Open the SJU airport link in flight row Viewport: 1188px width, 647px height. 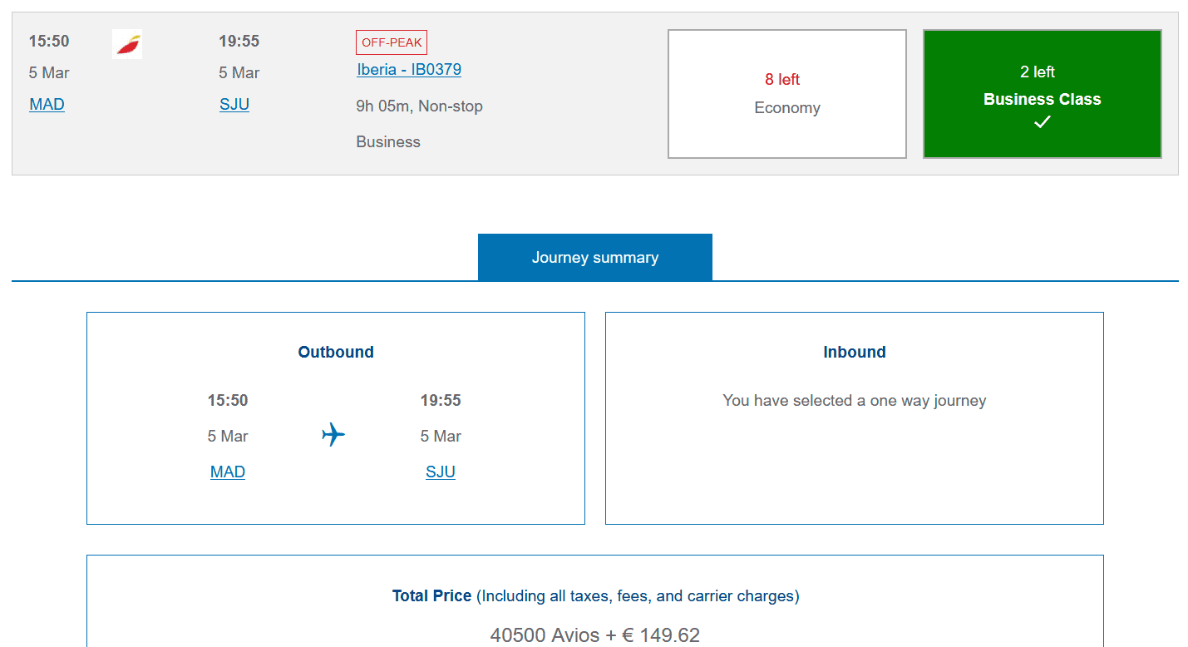tap(234, 105)
